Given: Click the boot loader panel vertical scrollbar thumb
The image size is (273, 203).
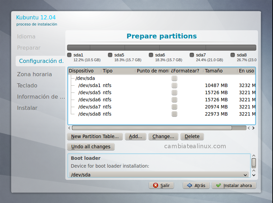Looking at the screenshot, I should coord(254,163).
